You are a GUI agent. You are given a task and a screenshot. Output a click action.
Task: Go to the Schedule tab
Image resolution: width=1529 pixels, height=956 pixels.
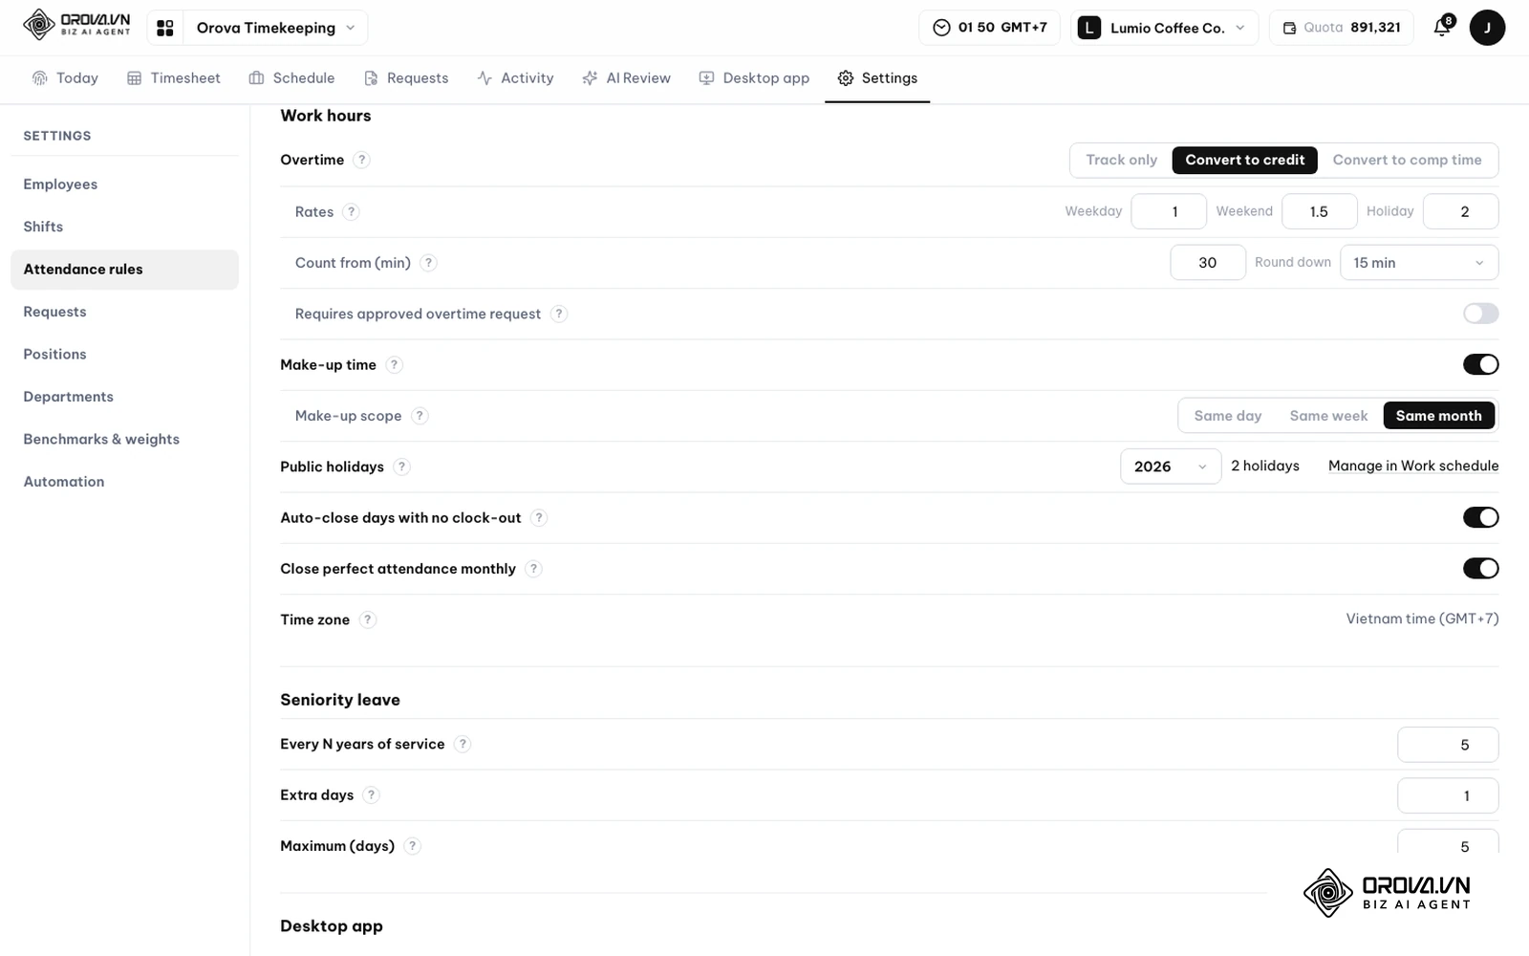click(291, 78)
